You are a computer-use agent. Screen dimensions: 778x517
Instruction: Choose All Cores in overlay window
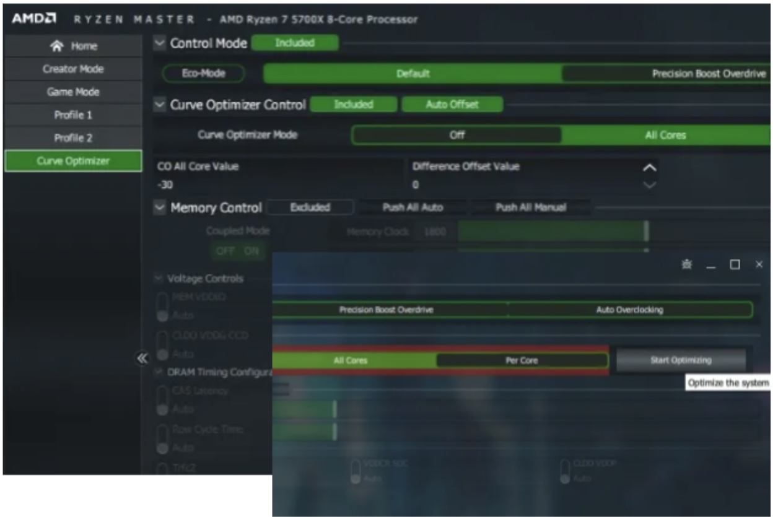pos(354,360)
